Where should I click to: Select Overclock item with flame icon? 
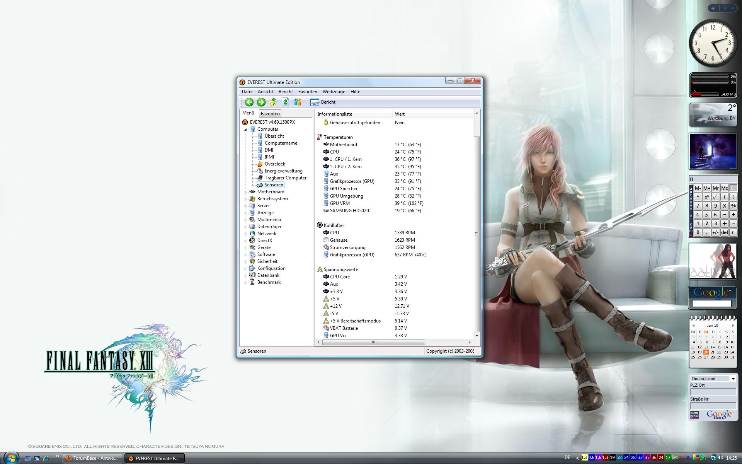pos(274,164)
